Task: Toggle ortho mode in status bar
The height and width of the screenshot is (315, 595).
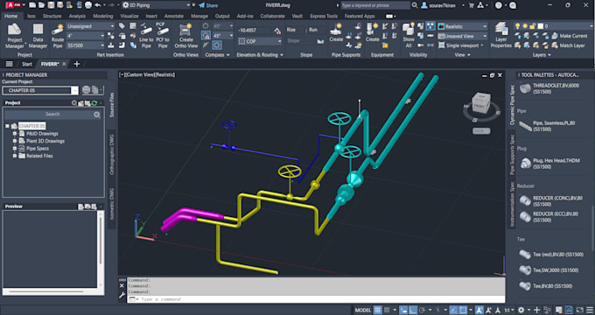Action: (x=413, y=310)
